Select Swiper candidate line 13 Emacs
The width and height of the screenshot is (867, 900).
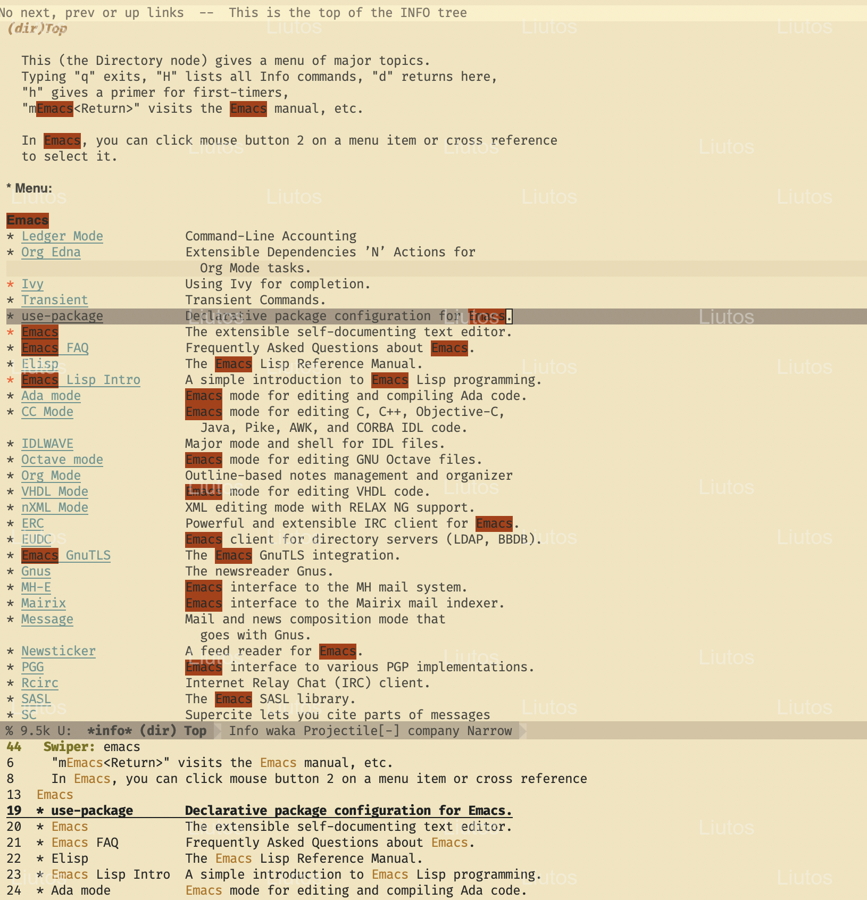click(434, 795)
